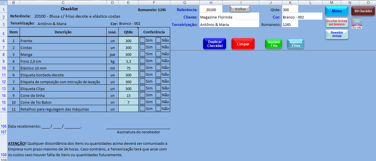Open the Menu button

tap(337, 11)
